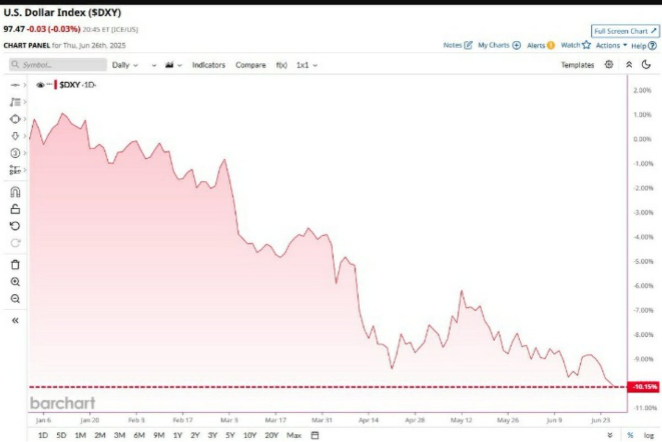
Task: Open chart settings gear
Action: pos(609,64)
